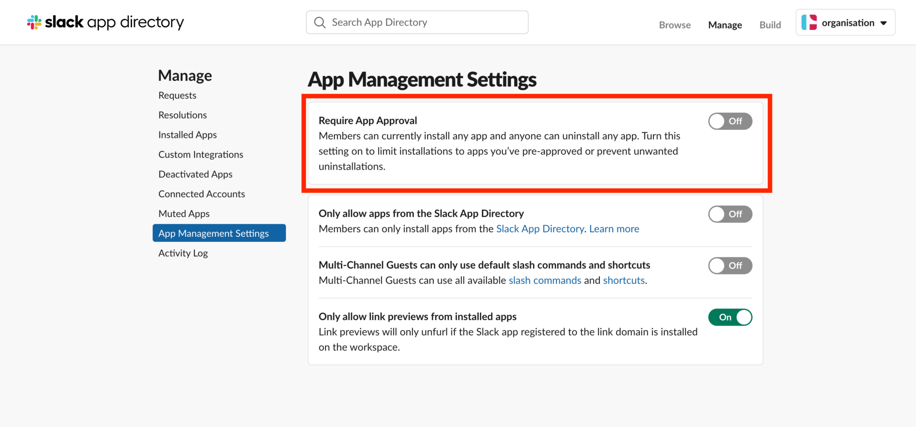Open the Slack App Directory link
Viewport: 916px width, 427px height.
pos(540,229)
